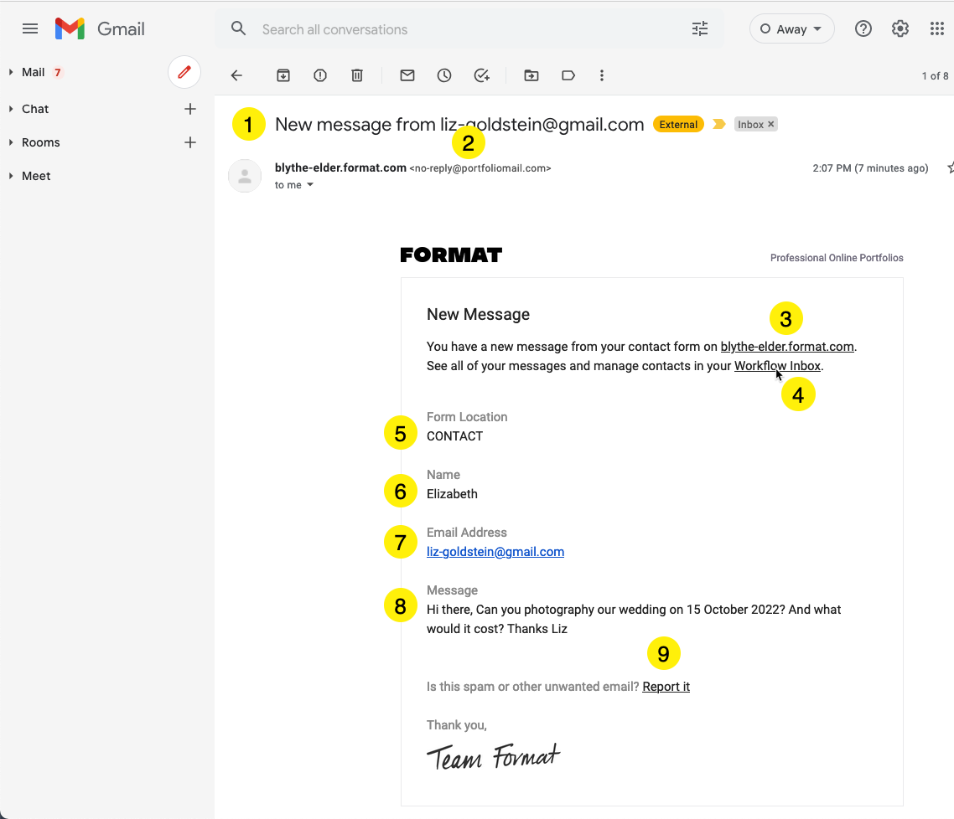Click the Search all conversations field
The height and width of the screenshot is (819, 954).
(x=469, y=29)
